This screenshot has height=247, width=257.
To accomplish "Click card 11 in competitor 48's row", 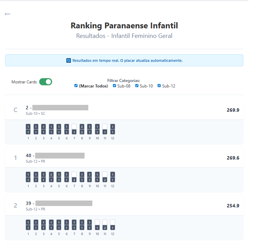I will 105,177.
